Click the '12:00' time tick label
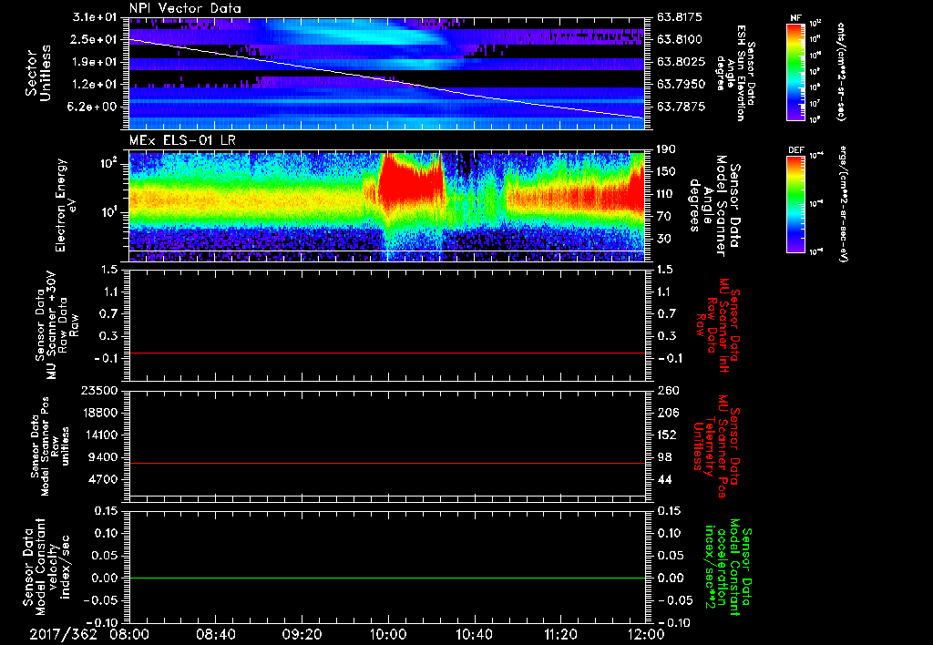The width and height of the screenshot is (933, 645). point(646,634)
